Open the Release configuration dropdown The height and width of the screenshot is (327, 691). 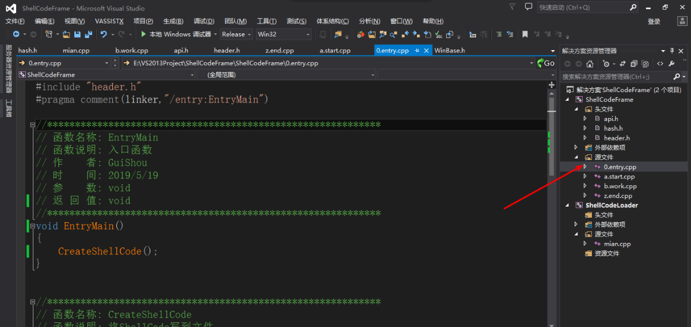[236, 35]
